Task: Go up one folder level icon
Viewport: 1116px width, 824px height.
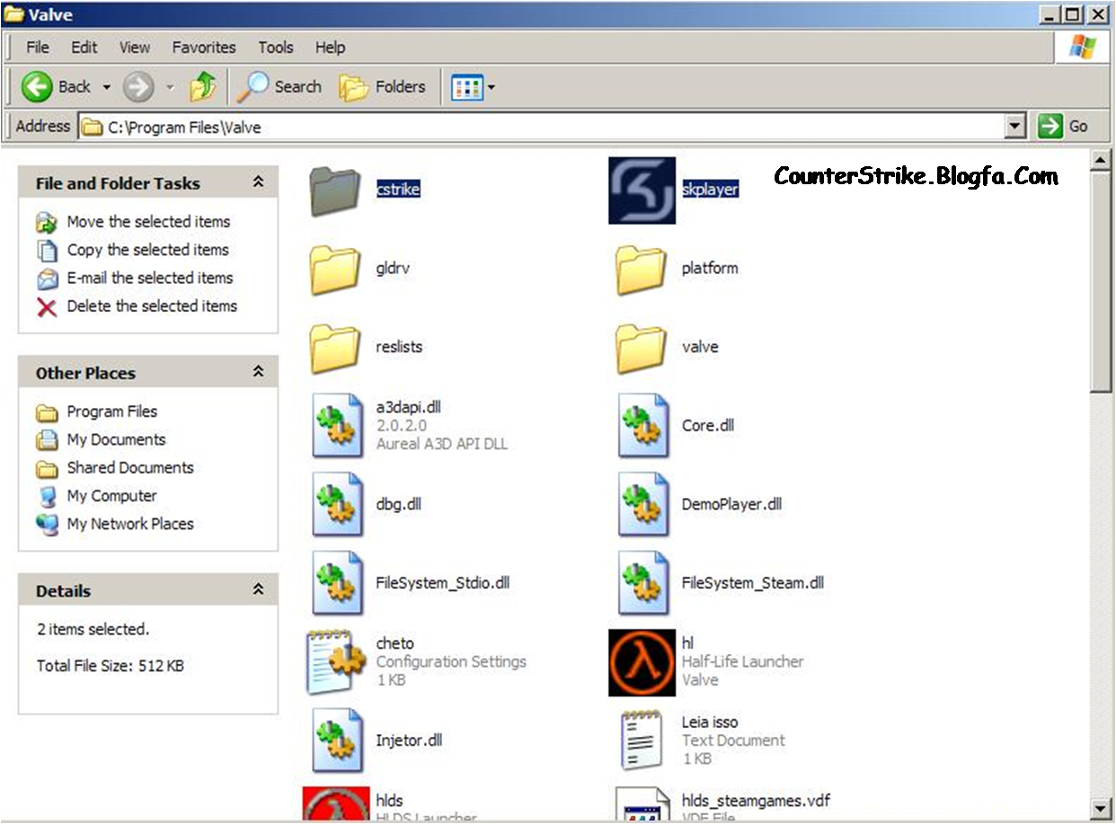Action: pos(203,86)
